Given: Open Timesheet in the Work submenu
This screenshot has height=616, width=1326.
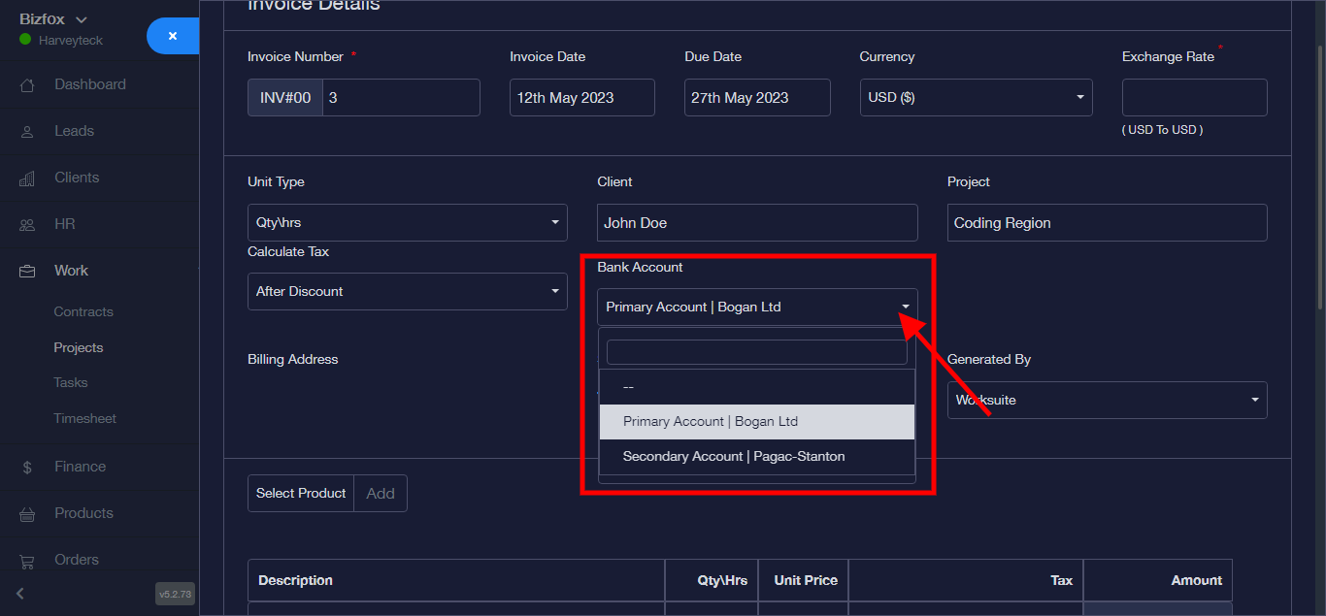Looking at the screenshot, I should point(84,418).
